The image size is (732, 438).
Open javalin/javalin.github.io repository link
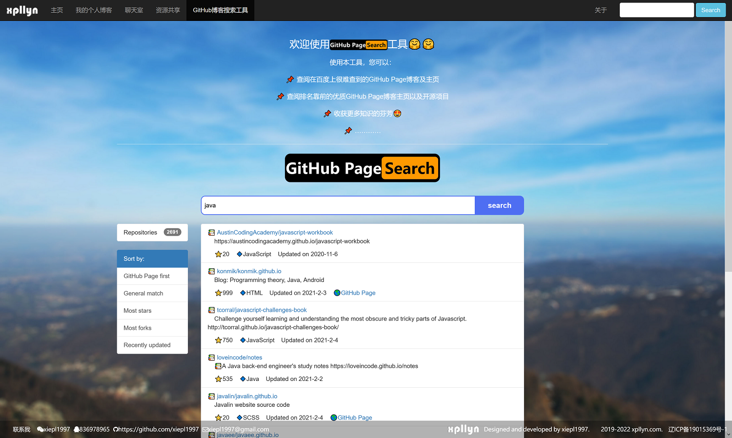tap(247, 397)
